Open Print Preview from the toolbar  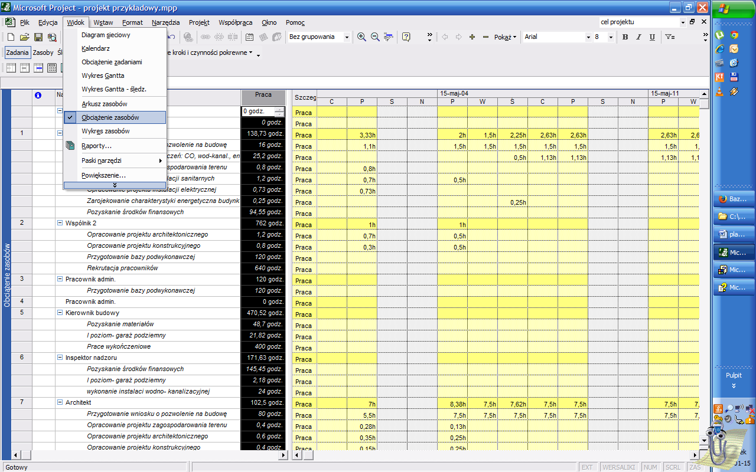[x=52, y=37]
